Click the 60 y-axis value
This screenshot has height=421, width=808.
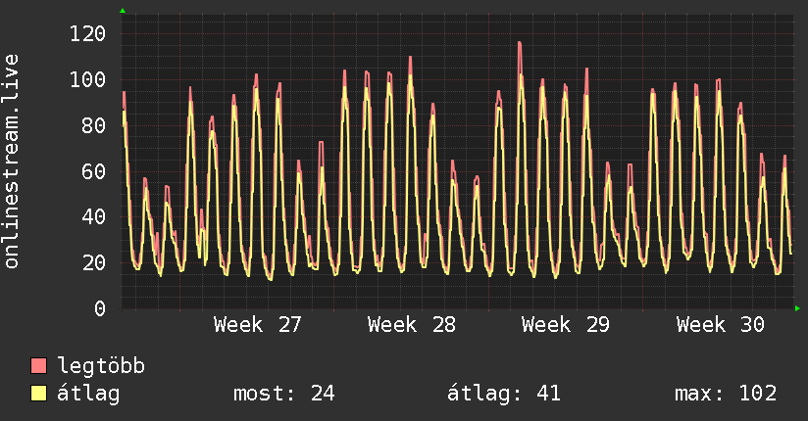tap(94, 171)
